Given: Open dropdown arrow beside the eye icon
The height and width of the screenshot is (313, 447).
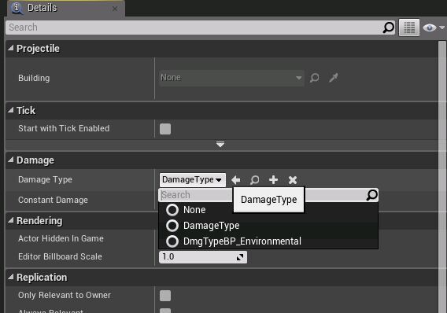Looking at the screenshot, I should point(441,28).
